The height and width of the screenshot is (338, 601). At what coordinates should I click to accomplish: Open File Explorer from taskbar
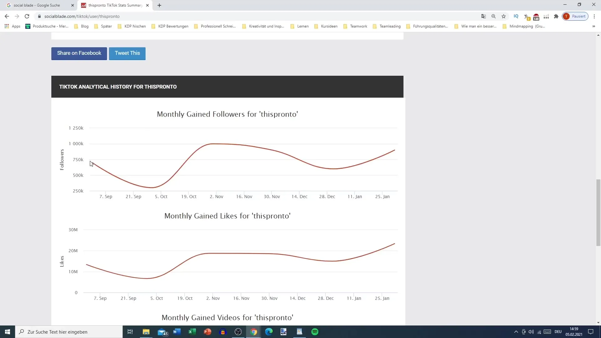(146, 332)
